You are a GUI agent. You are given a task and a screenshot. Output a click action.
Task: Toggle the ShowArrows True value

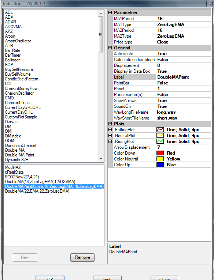click(183, 101)
